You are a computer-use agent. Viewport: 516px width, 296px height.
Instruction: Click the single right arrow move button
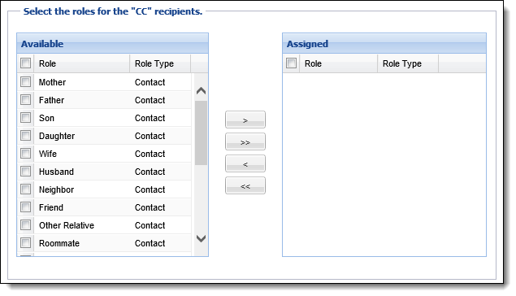pos(245,120)
